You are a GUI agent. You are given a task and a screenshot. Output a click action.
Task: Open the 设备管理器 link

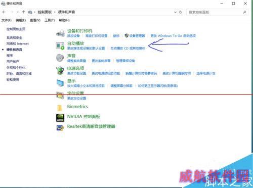click(x=137, y=36)
